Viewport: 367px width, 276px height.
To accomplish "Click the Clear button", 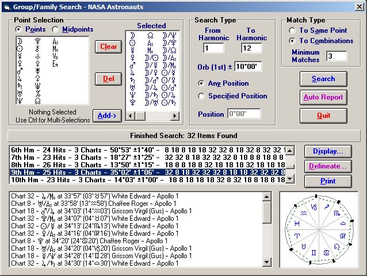I will (x=109, y=47).
